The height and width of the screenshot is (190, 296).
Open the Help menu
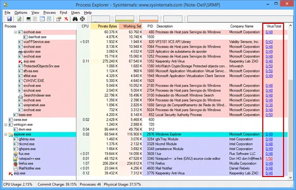click(x=88, y=12)
